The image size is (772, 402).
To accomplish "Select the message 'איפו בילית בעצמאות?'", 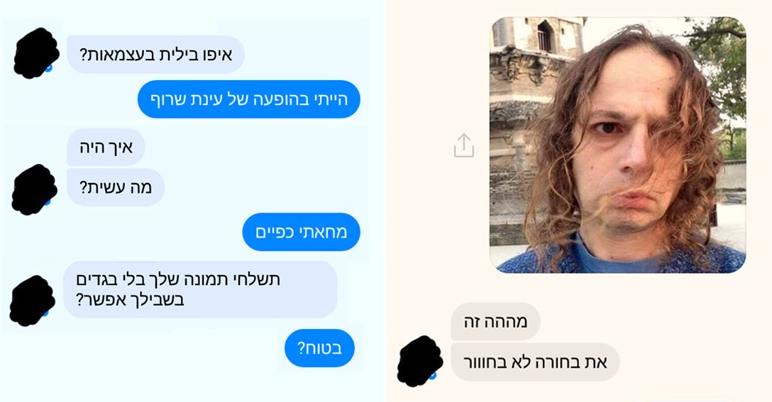I will point(155,54).
